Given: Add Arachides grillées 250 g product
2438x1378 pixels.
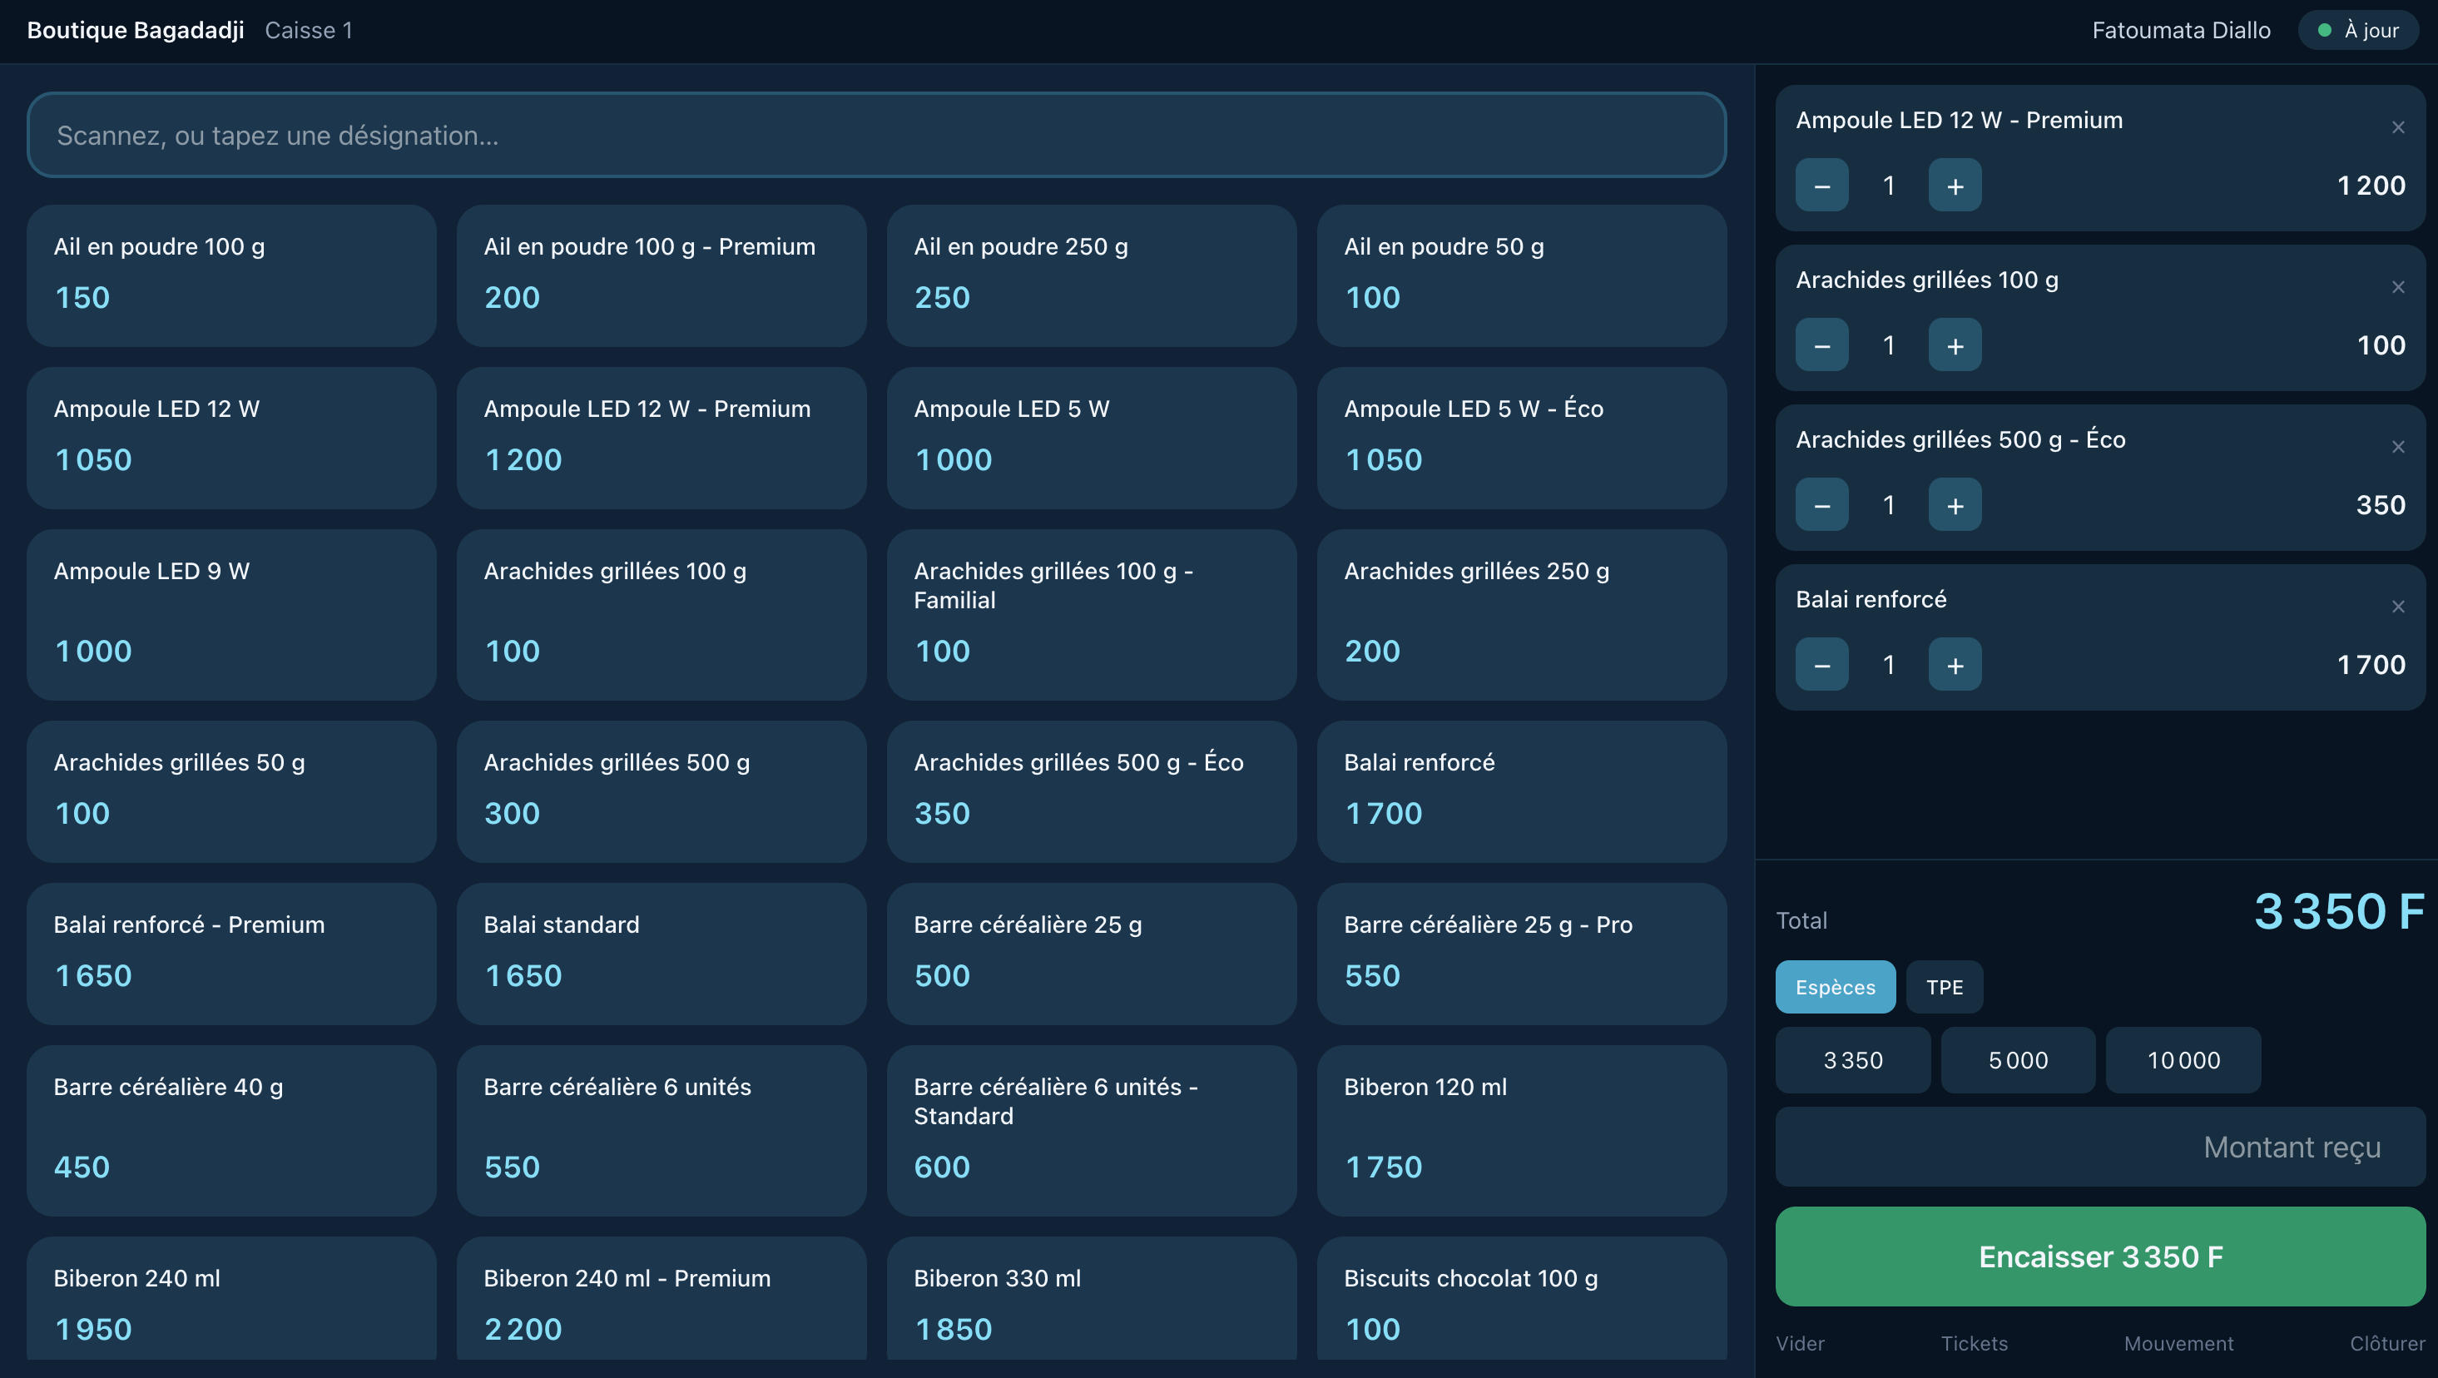Looking at the screenshot, I should point(1521,615).
